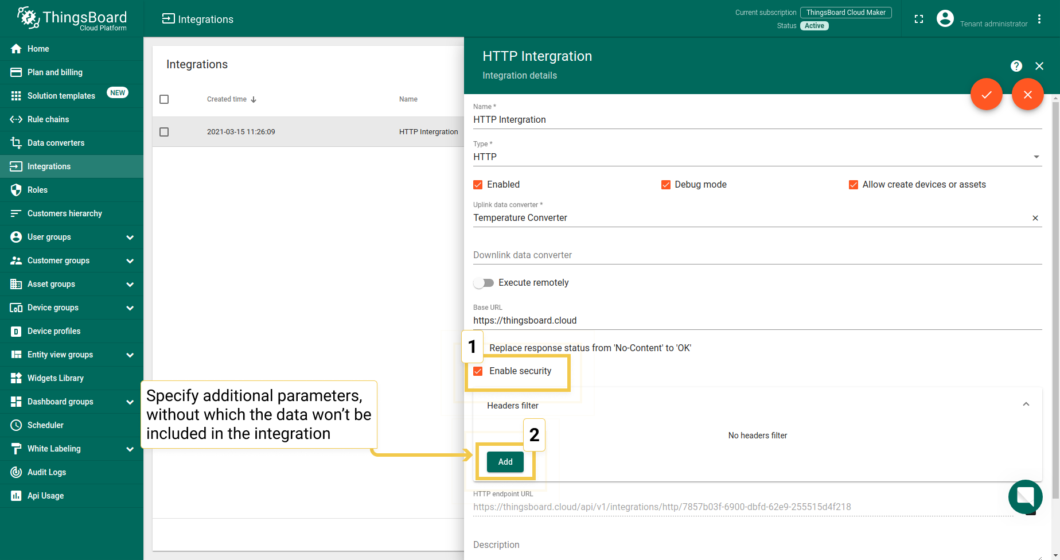Open help for integration details
The width and height of the screenshot is (1060, 560).
point(1016,66)
